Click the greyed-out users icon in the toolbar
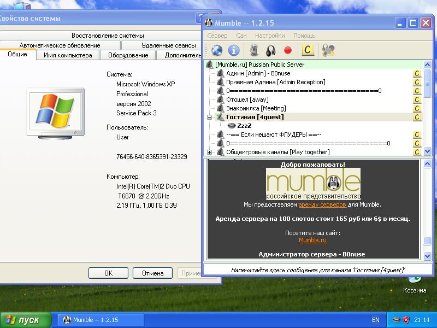 328,51
